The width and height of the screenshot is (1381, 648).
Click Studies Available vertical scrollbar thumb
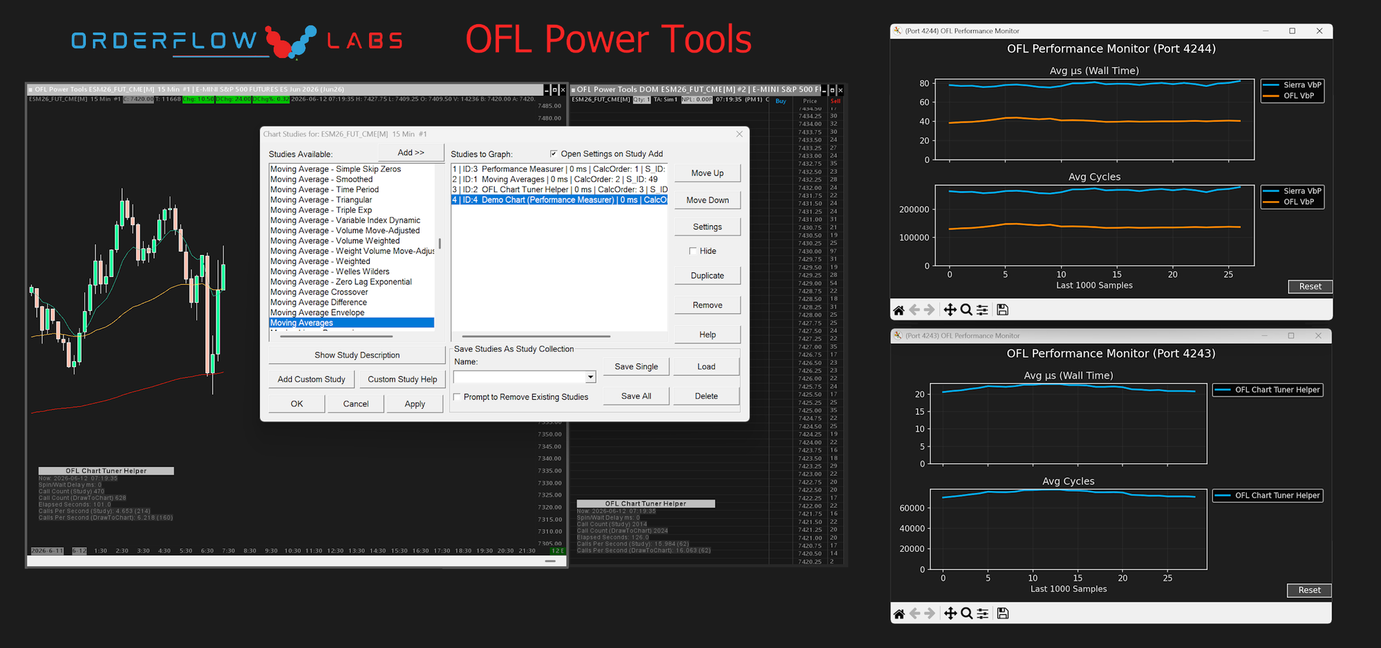coord(440,244)
